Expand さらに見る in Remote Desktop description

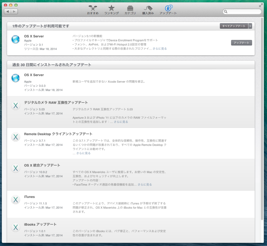coord(83,153)
